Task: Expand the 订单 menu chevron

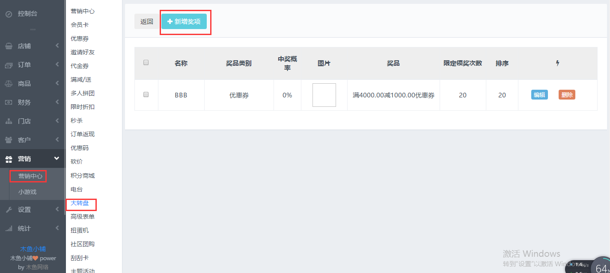Action: point(57,65)
